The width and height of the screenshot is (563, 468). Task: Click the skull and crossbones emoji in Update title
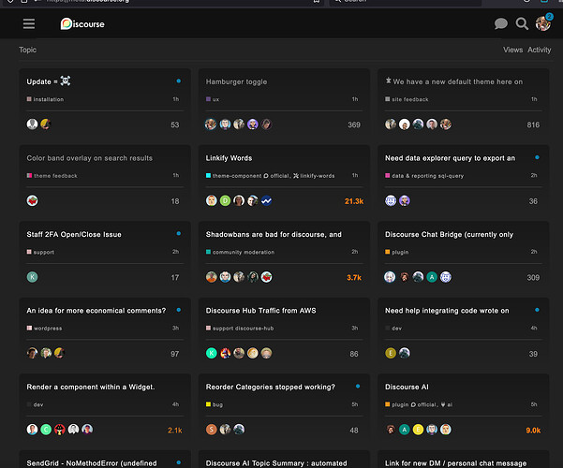66,80
